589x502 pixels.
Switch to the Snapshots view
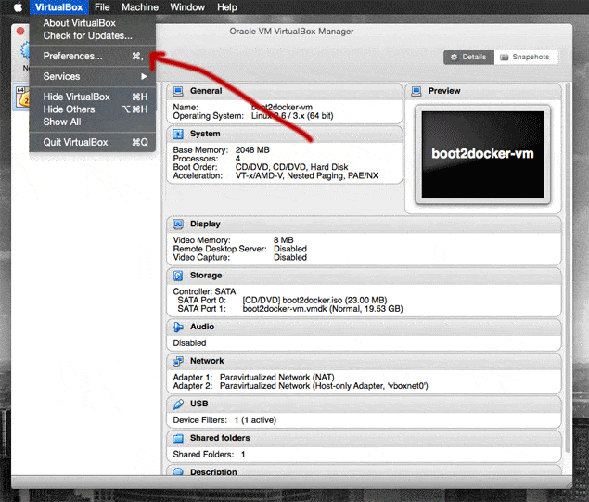click(x=526, y=58)
